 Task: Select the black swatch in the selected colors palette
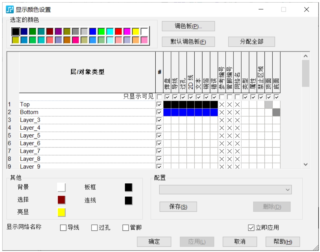(x=16, y=32)
